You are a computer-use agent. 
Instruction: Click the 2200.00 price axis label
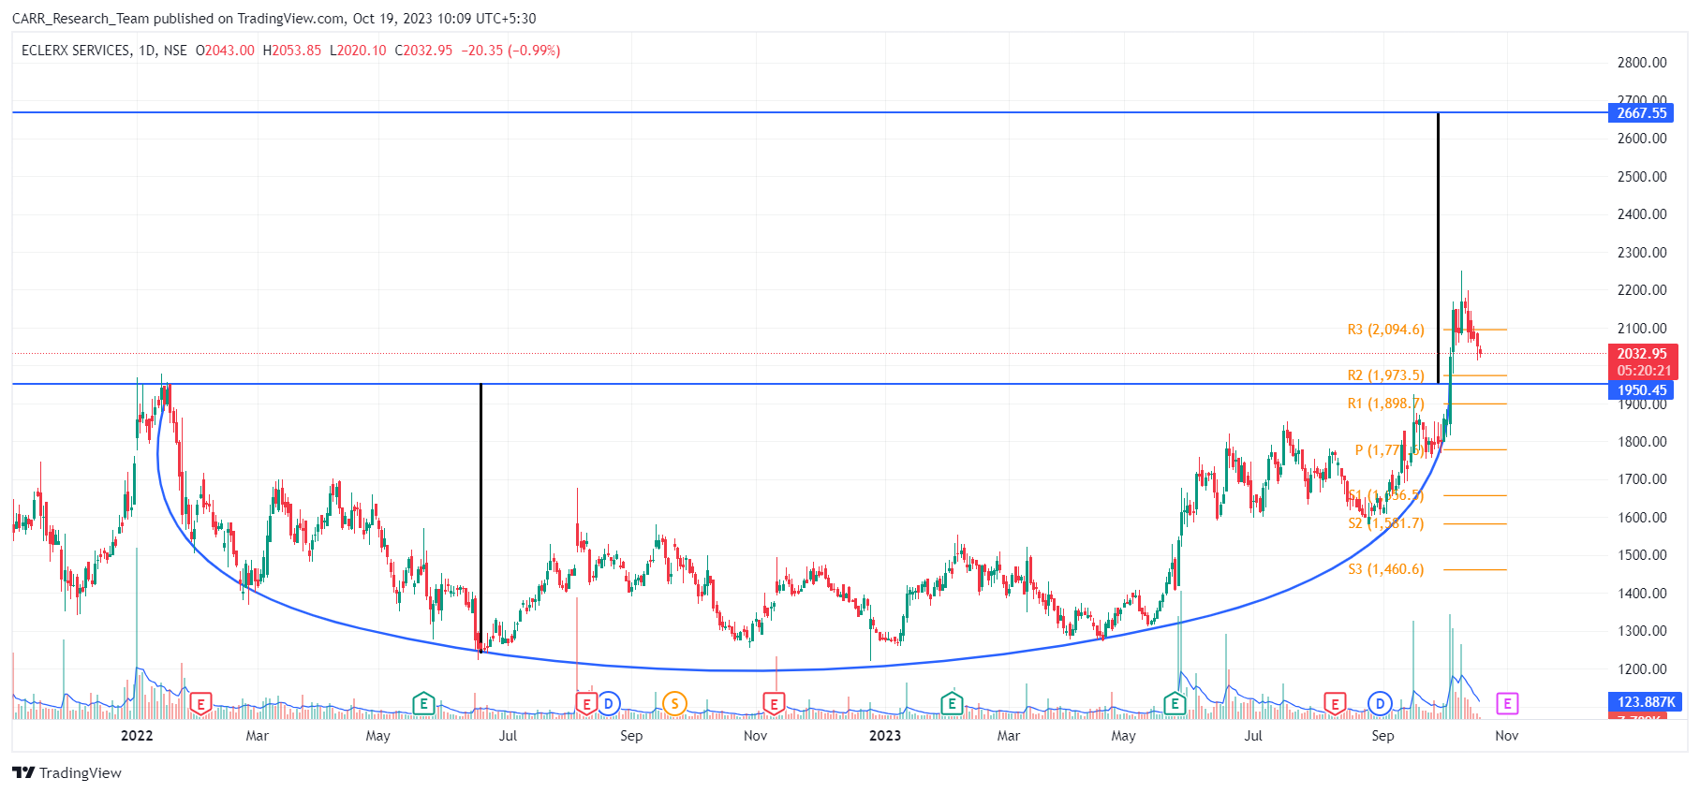(1642, 290)
